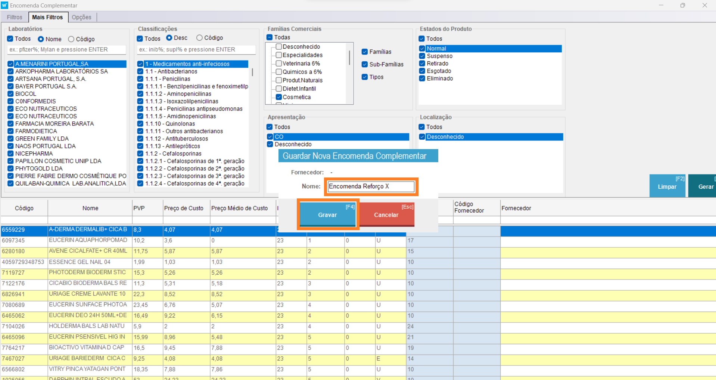Switch to the Filtros tab

(x=15, y=17)
